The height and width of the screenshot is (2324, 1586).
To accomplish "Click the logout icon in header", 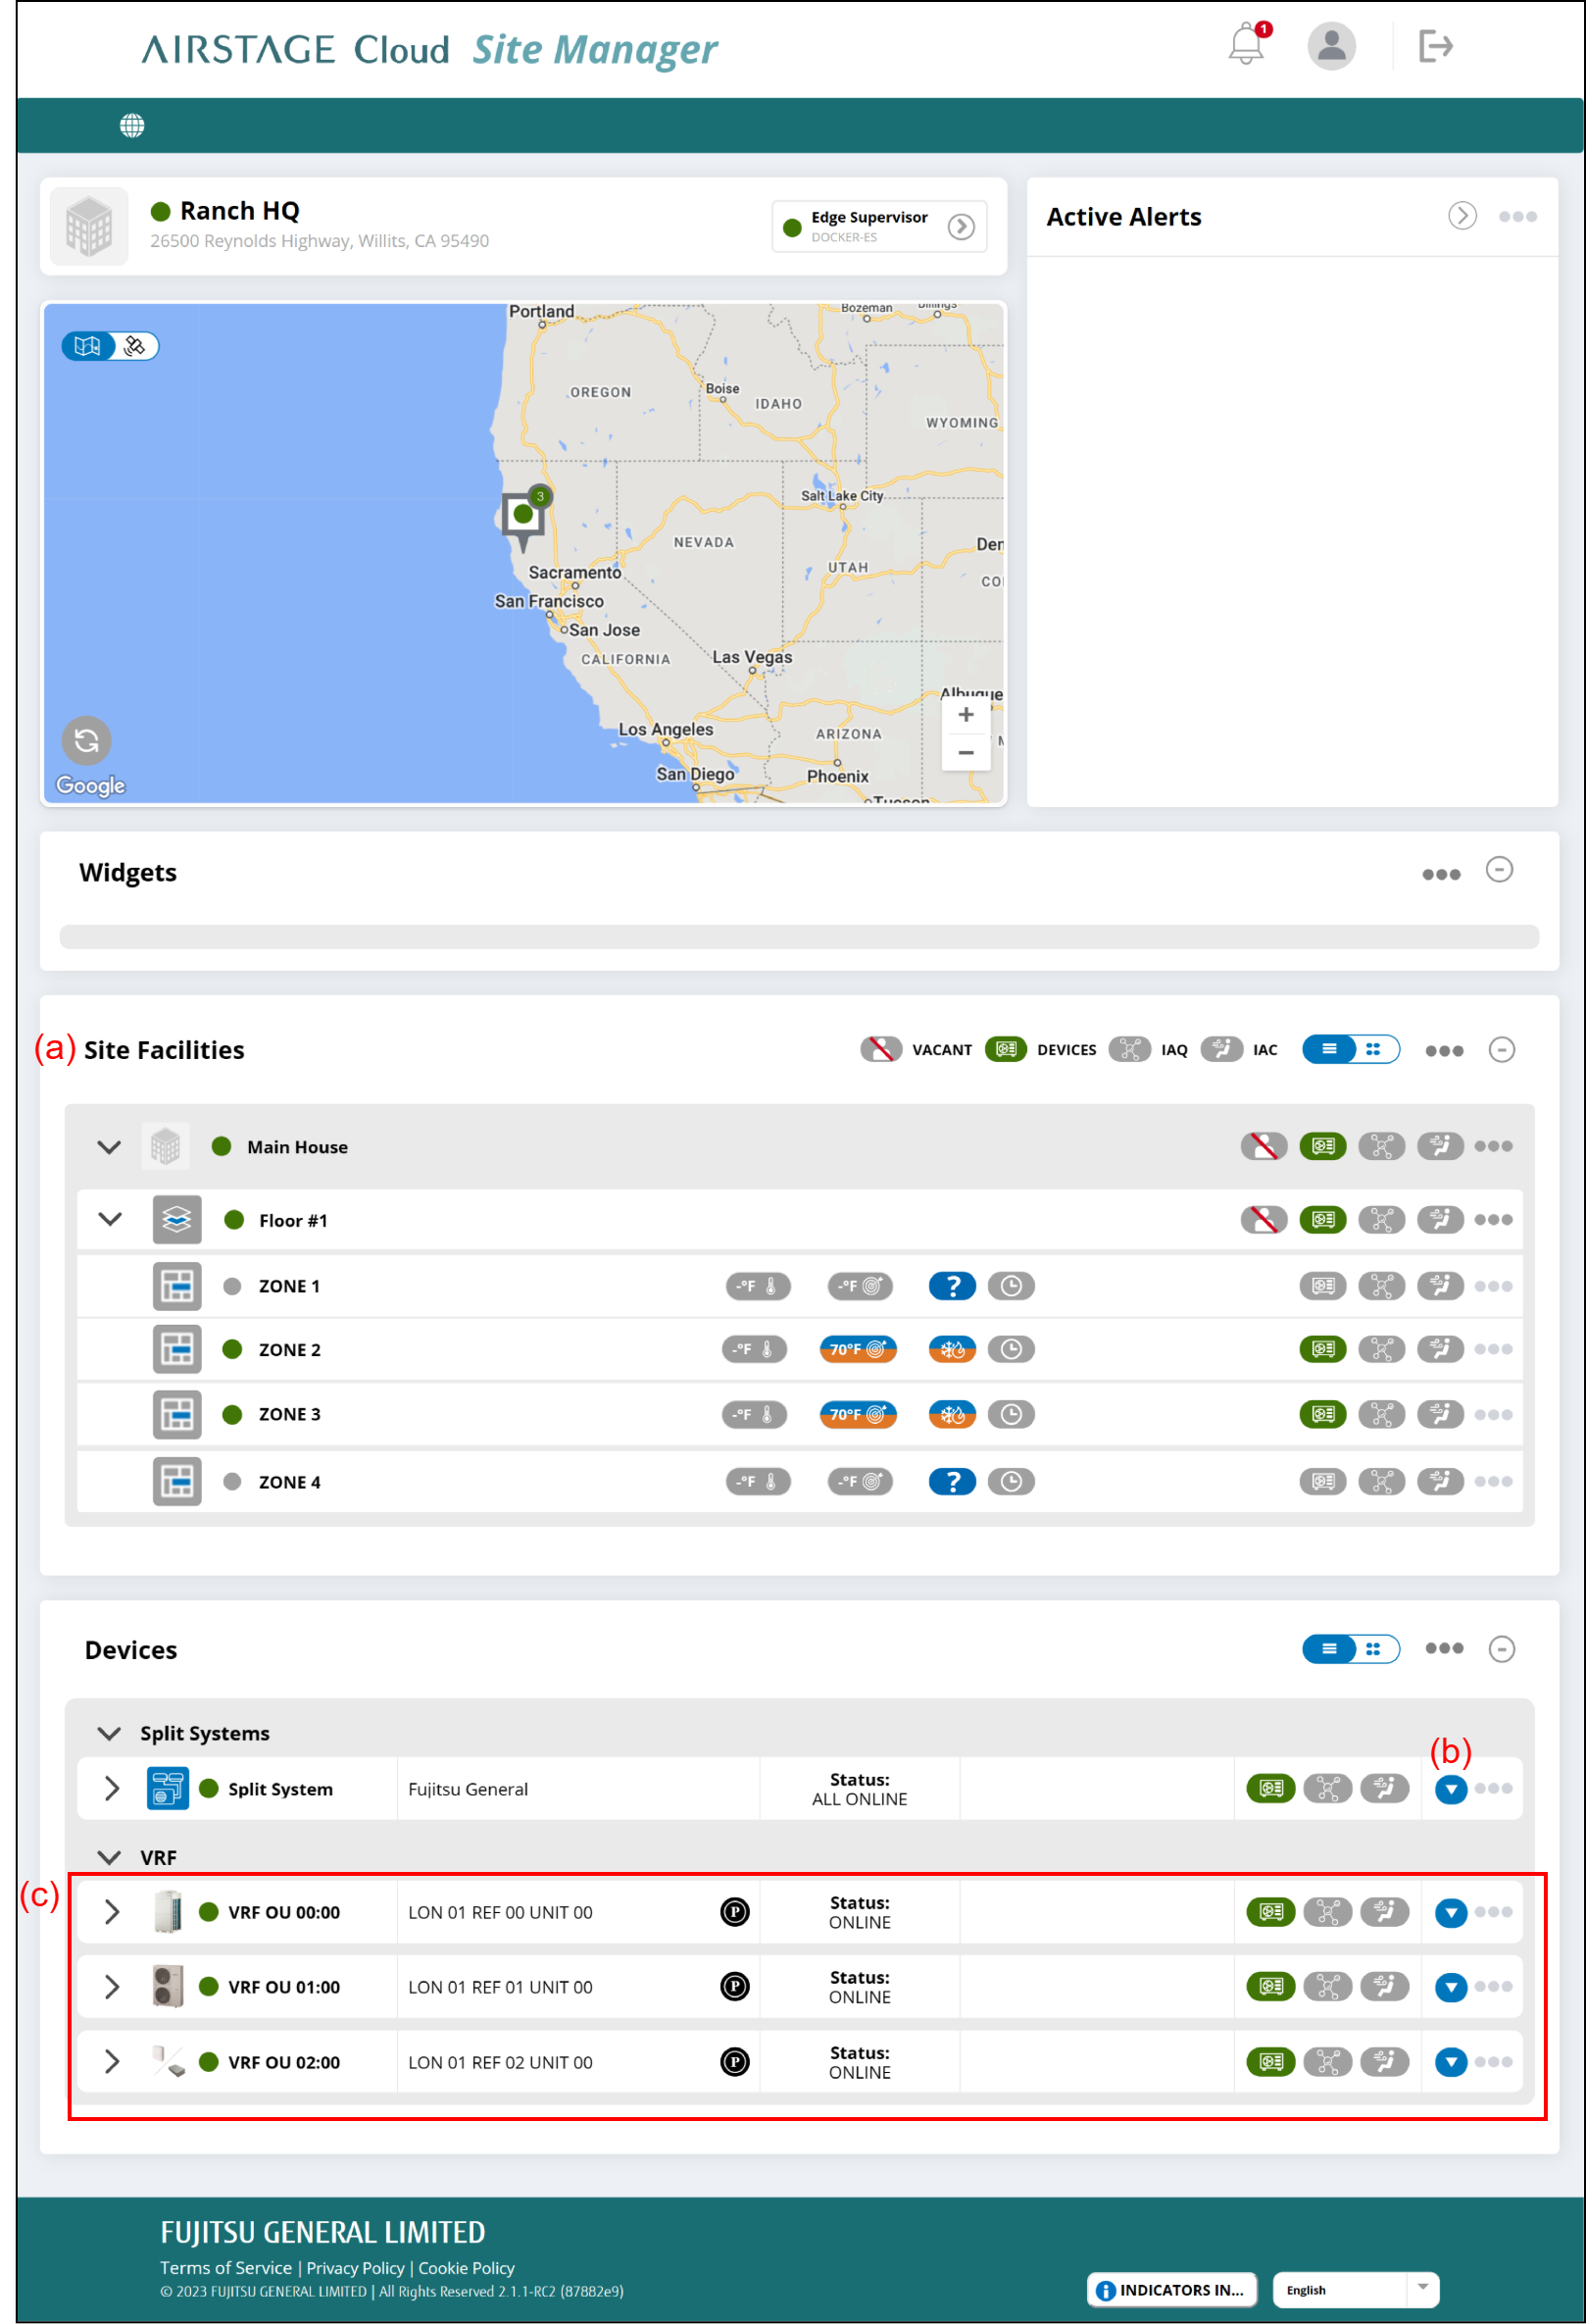I will tap(1435, 46).
